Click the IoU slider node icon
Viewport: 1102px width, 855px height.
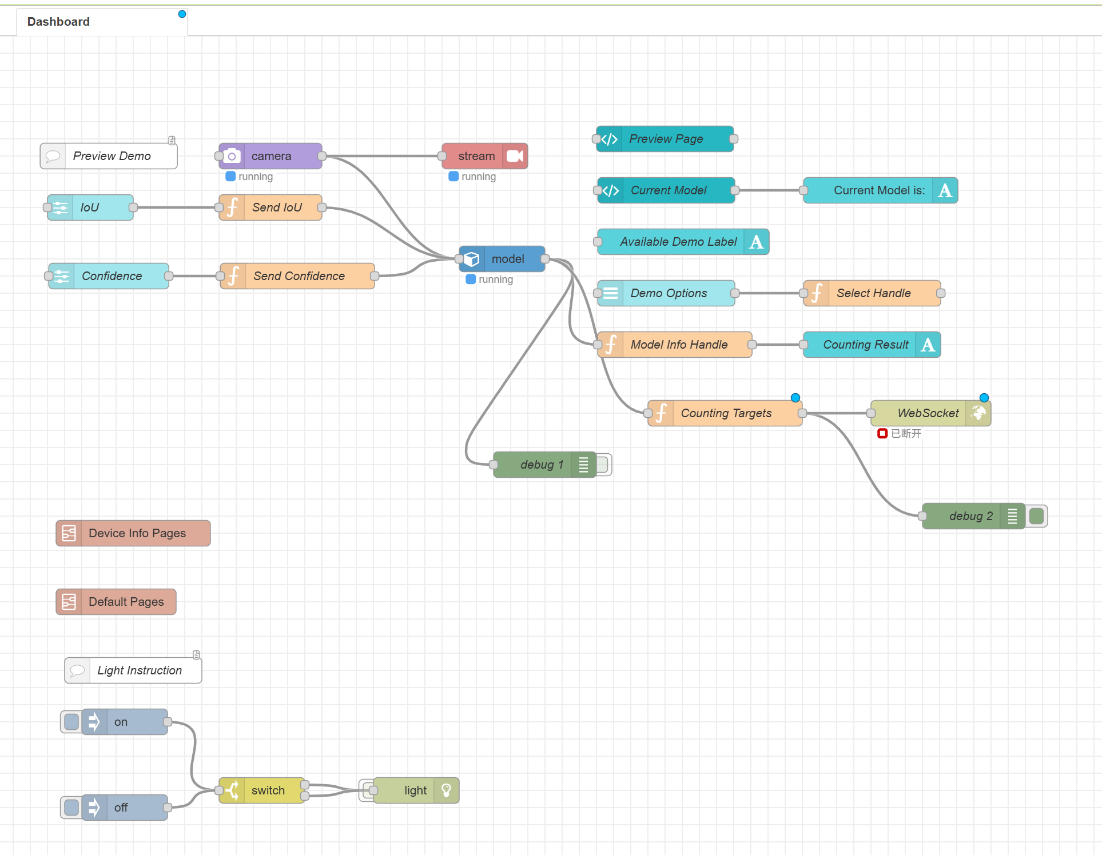pyautogui.click(x=61, y=207)
